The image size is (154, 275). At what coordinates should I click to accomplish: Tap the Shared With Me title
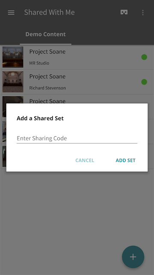tap(50, 12)
